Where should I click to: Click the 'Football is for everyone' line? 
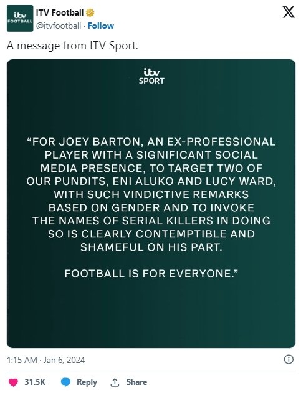pos(151,274)
